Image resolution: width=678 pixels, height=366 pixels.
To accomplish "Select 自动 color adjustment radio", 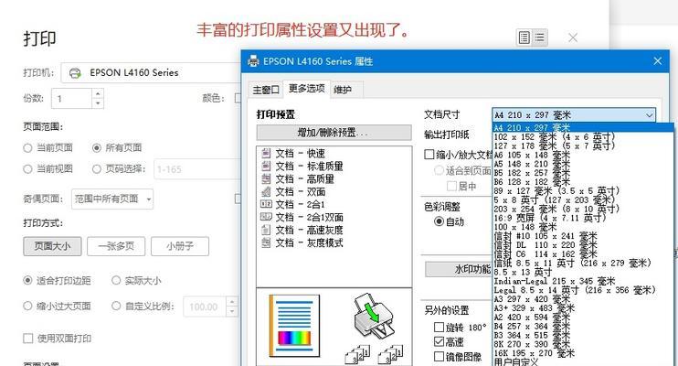I will coord(439,221).
